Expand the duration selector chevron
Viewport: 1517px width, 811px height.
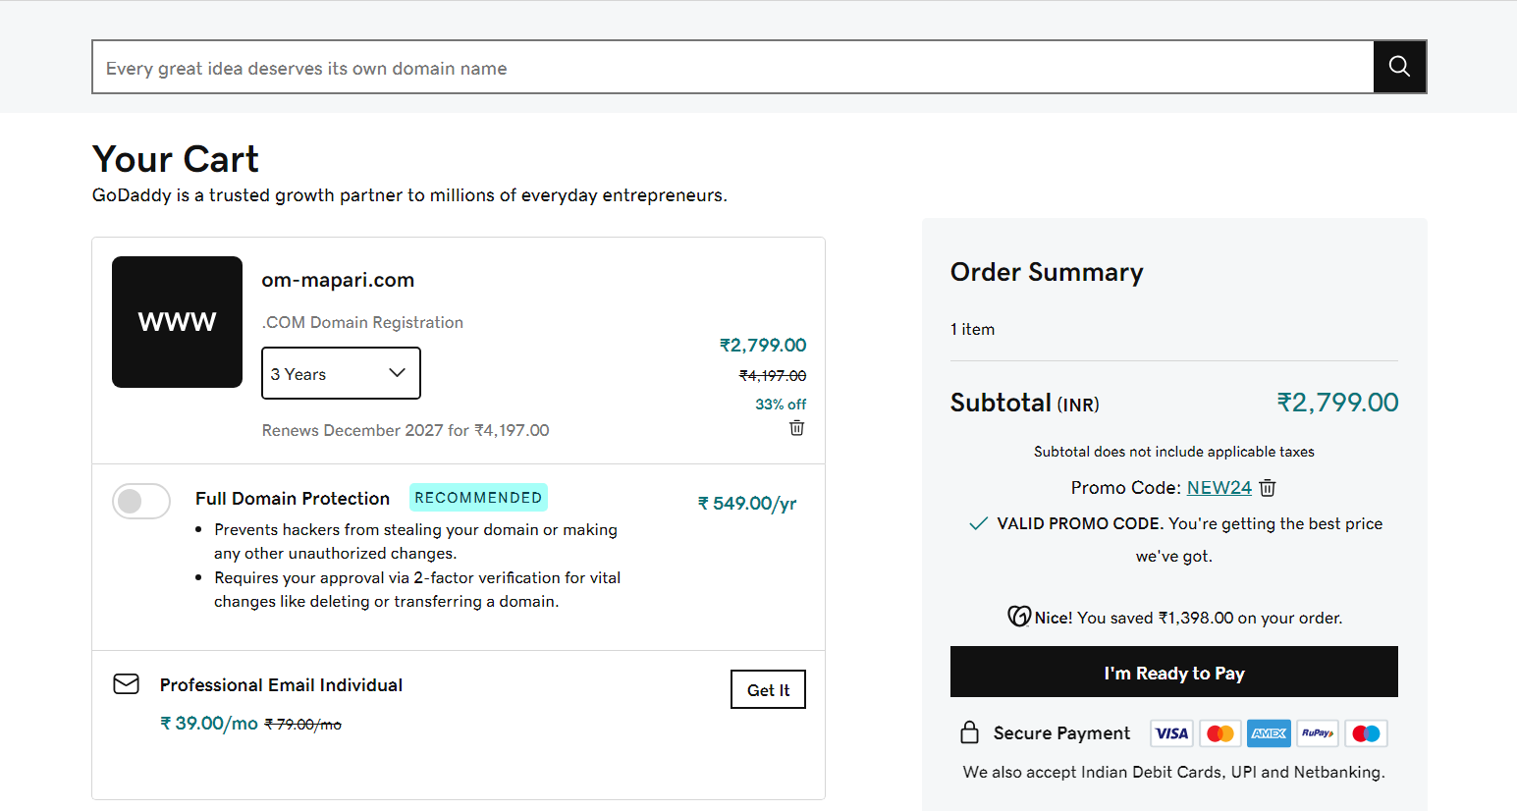click(x=397, y=373)
